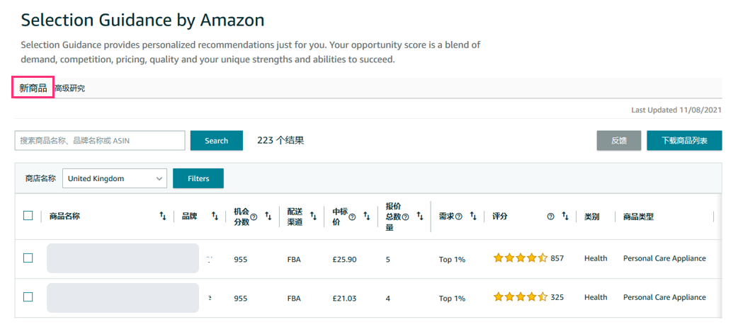Open the 中标价 help tooltip icon
738x334 pixels.
pyautogui.click(x=352, y=217)
